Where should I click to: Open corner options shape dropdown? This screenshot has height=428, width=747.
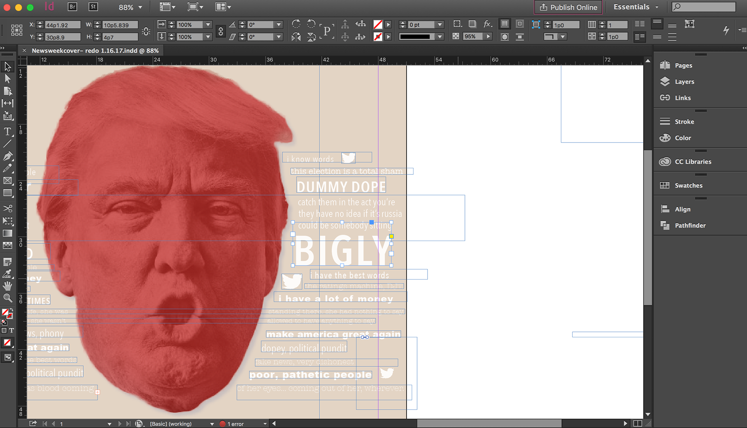click(563, 37)
